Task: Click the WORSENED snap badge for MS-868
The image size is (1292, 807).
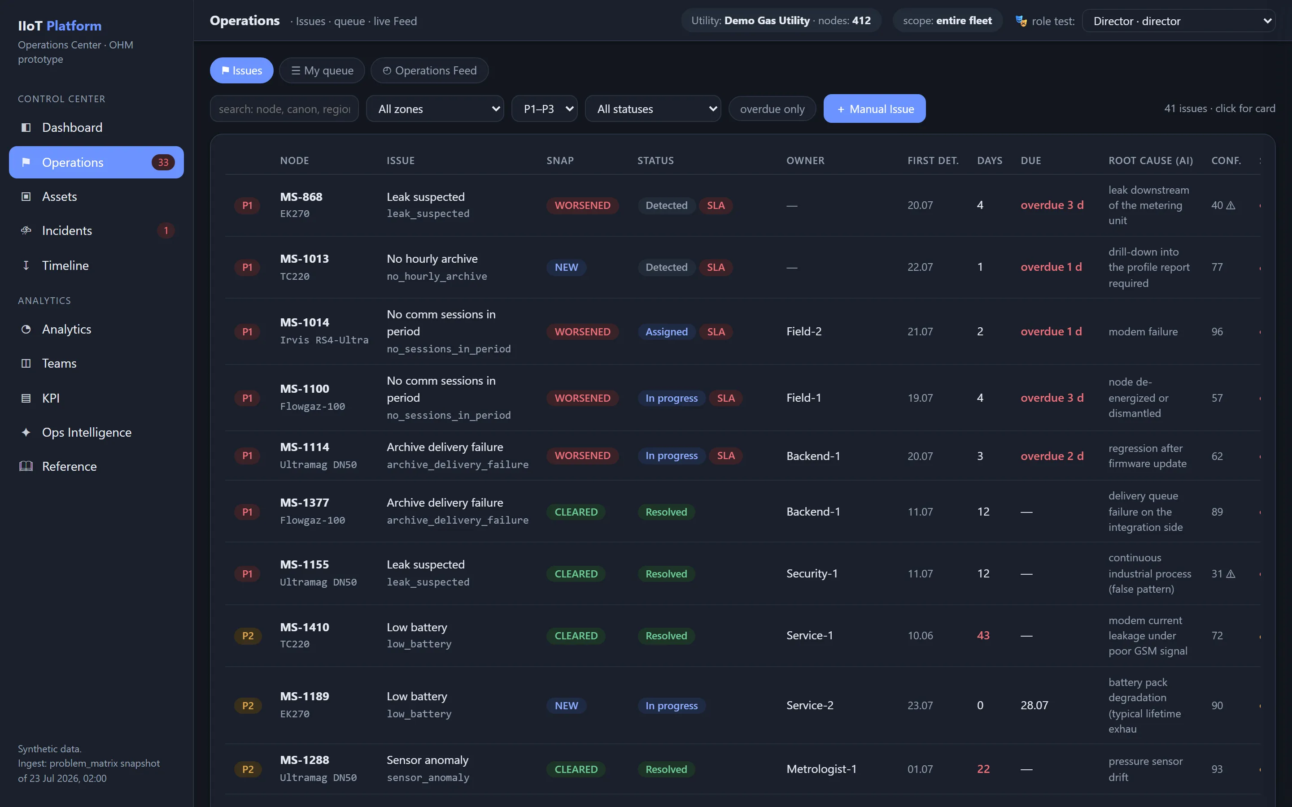Action: [582, 205]
